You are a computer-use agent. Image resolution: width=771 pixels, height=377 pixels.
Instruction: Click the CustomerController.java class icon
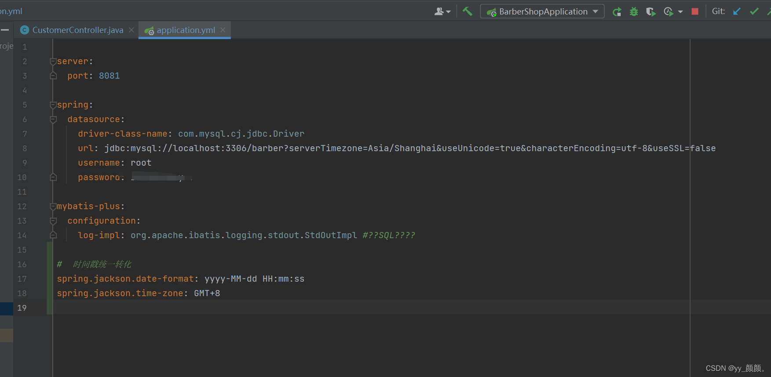coord(25,30)
